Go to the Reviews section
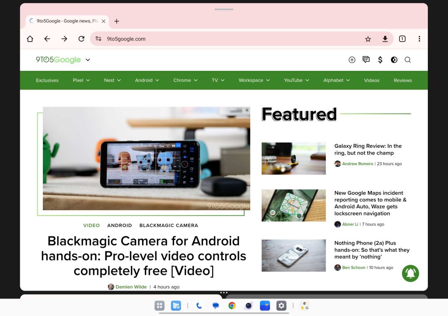Image resolution: width=448 pixels, height=316 pixels. tap(402, 80)
